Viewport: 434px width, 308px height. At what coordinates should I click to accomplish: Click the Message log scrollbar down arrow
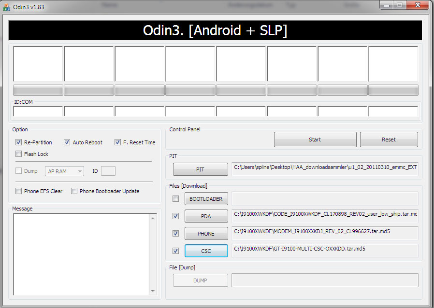click(x=153, y=291)
